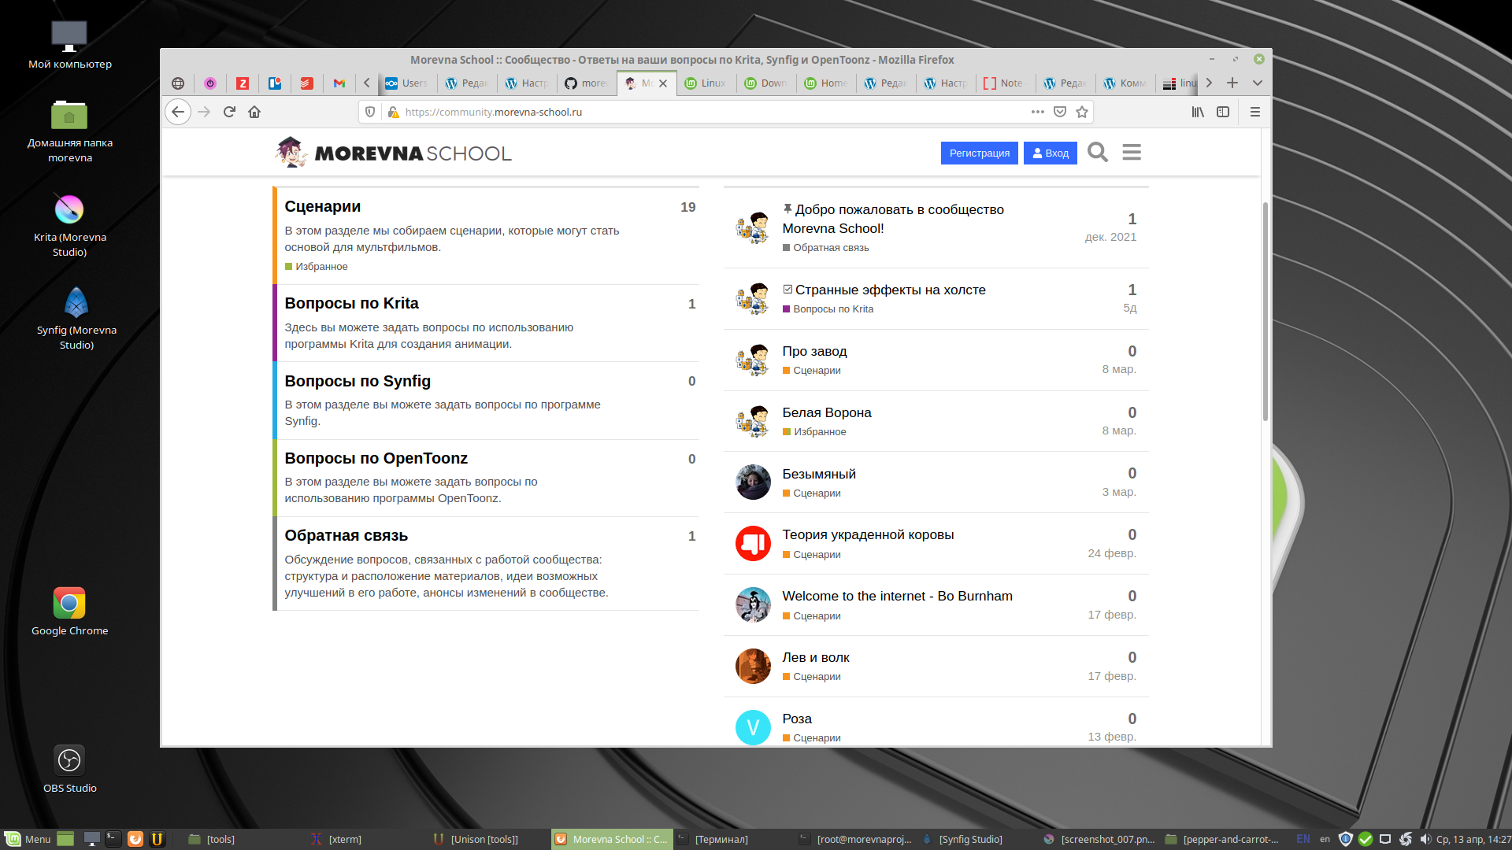This screenshot has width=1512, height=850.
Task: Open a new tab with plus icon
Action: click(1232, 83)
